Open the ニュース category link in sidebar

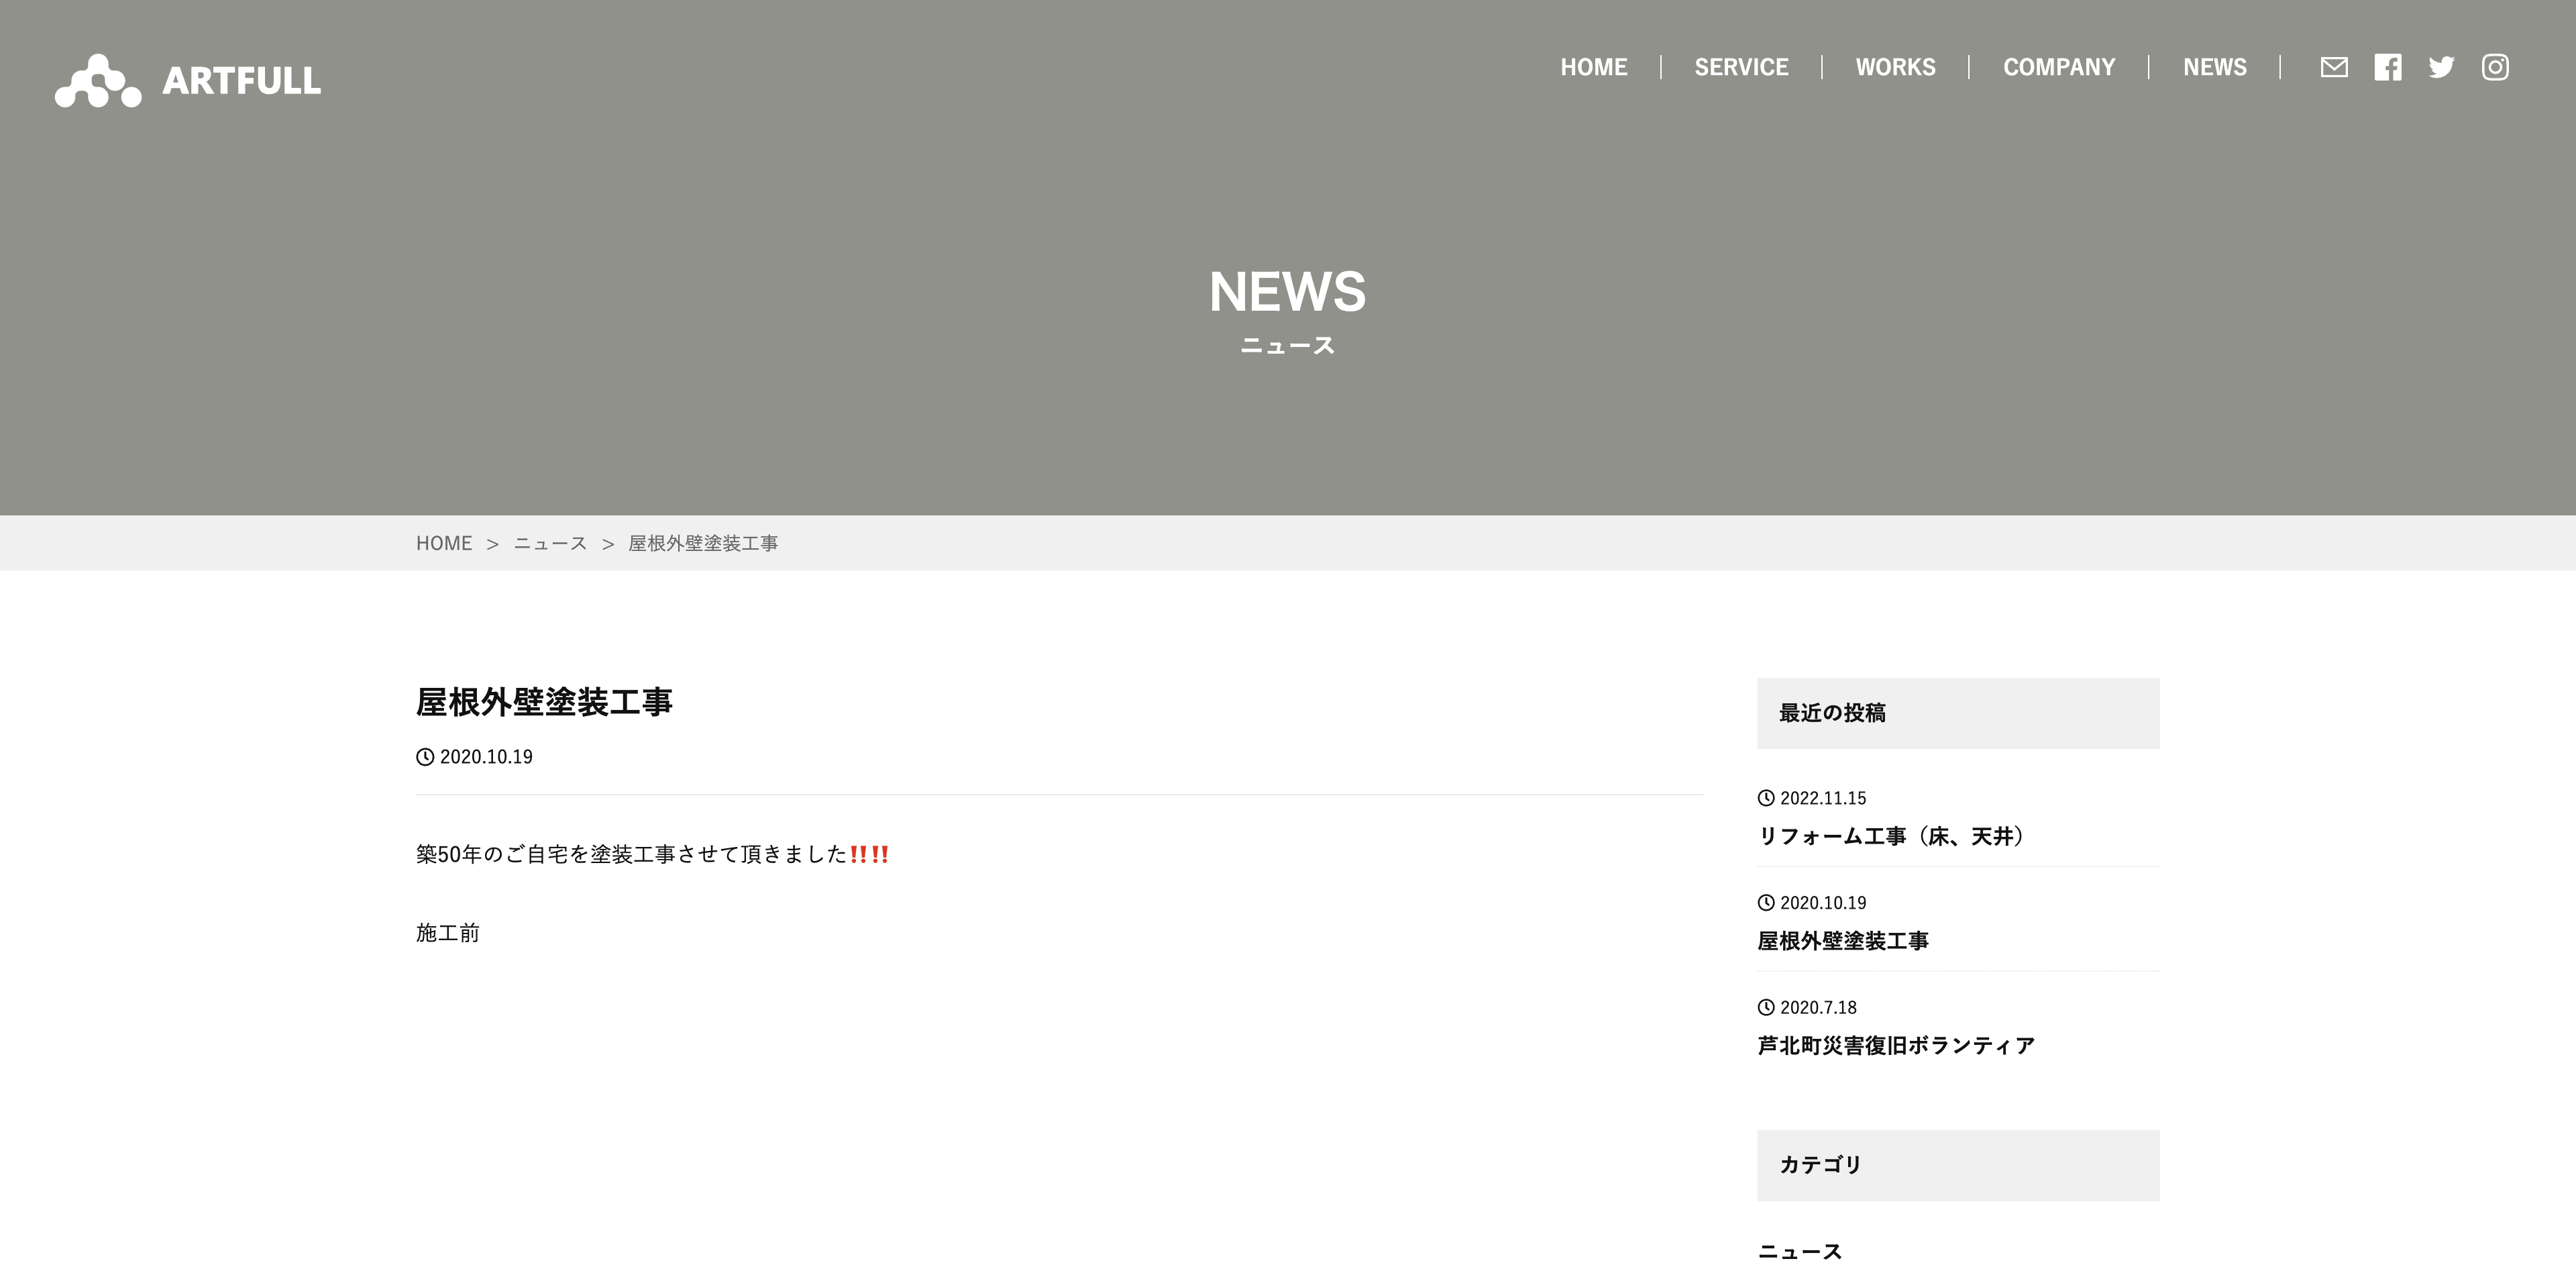(x=1800, y=1251)
